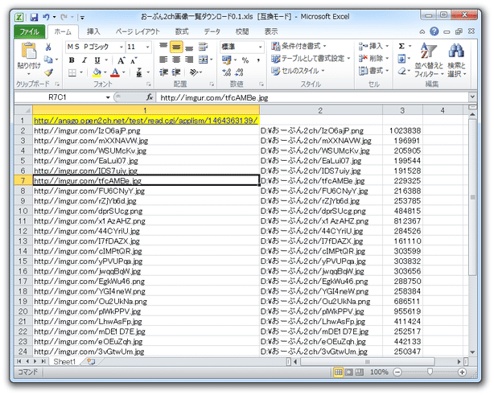Click the Fill down icon

[x=401, y=59]
